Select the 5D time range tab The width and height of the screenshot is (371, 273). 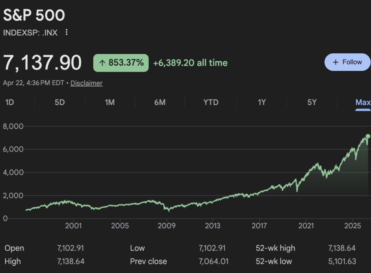click(x=60, y=102)
